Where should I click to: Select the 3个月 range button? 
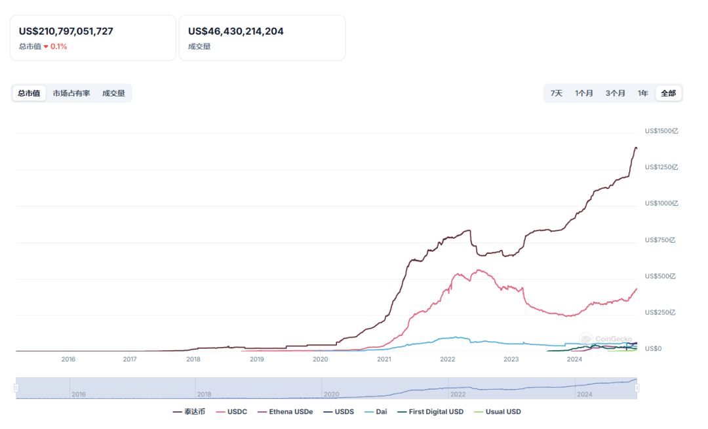pyautogui.click(x=615, y=93)
